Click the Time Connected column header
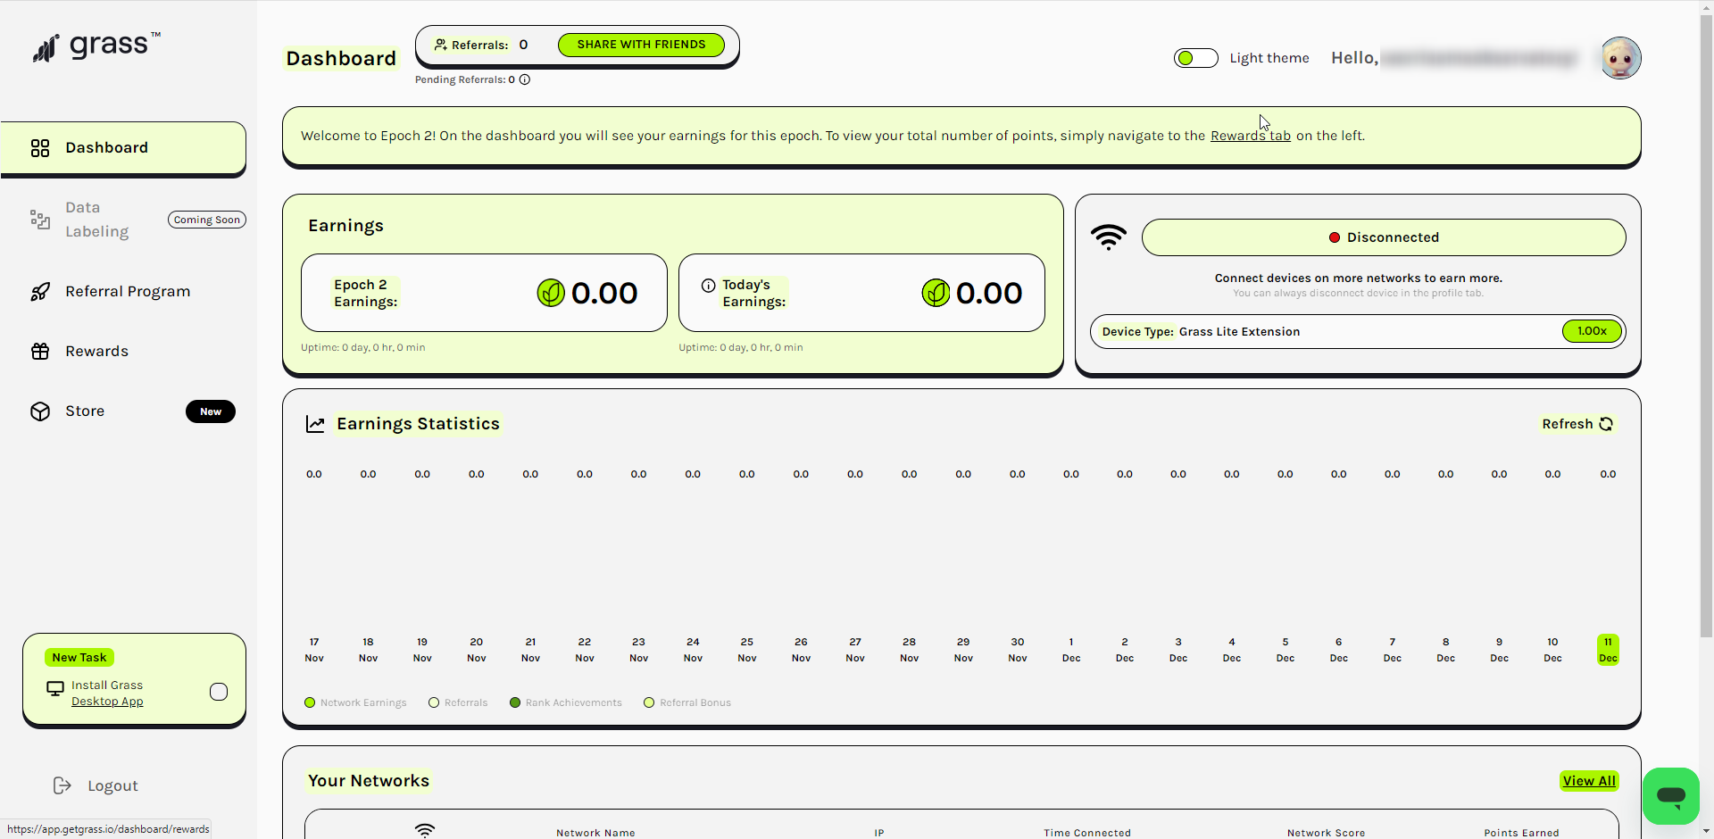The width and height of the screenshot is (1714, 839). pyautogui.click(x=1087, y=833)
